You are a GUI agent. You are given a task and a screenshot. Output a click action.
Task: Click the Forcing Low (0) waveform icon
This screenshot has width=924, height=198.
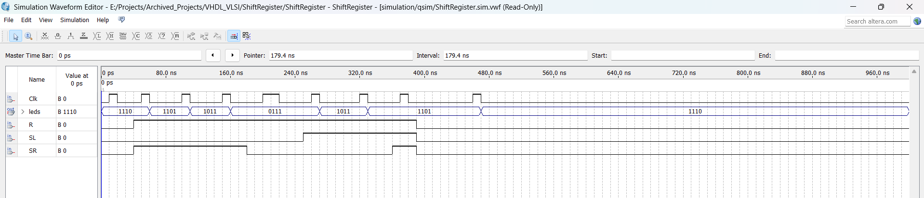point(58,36)
